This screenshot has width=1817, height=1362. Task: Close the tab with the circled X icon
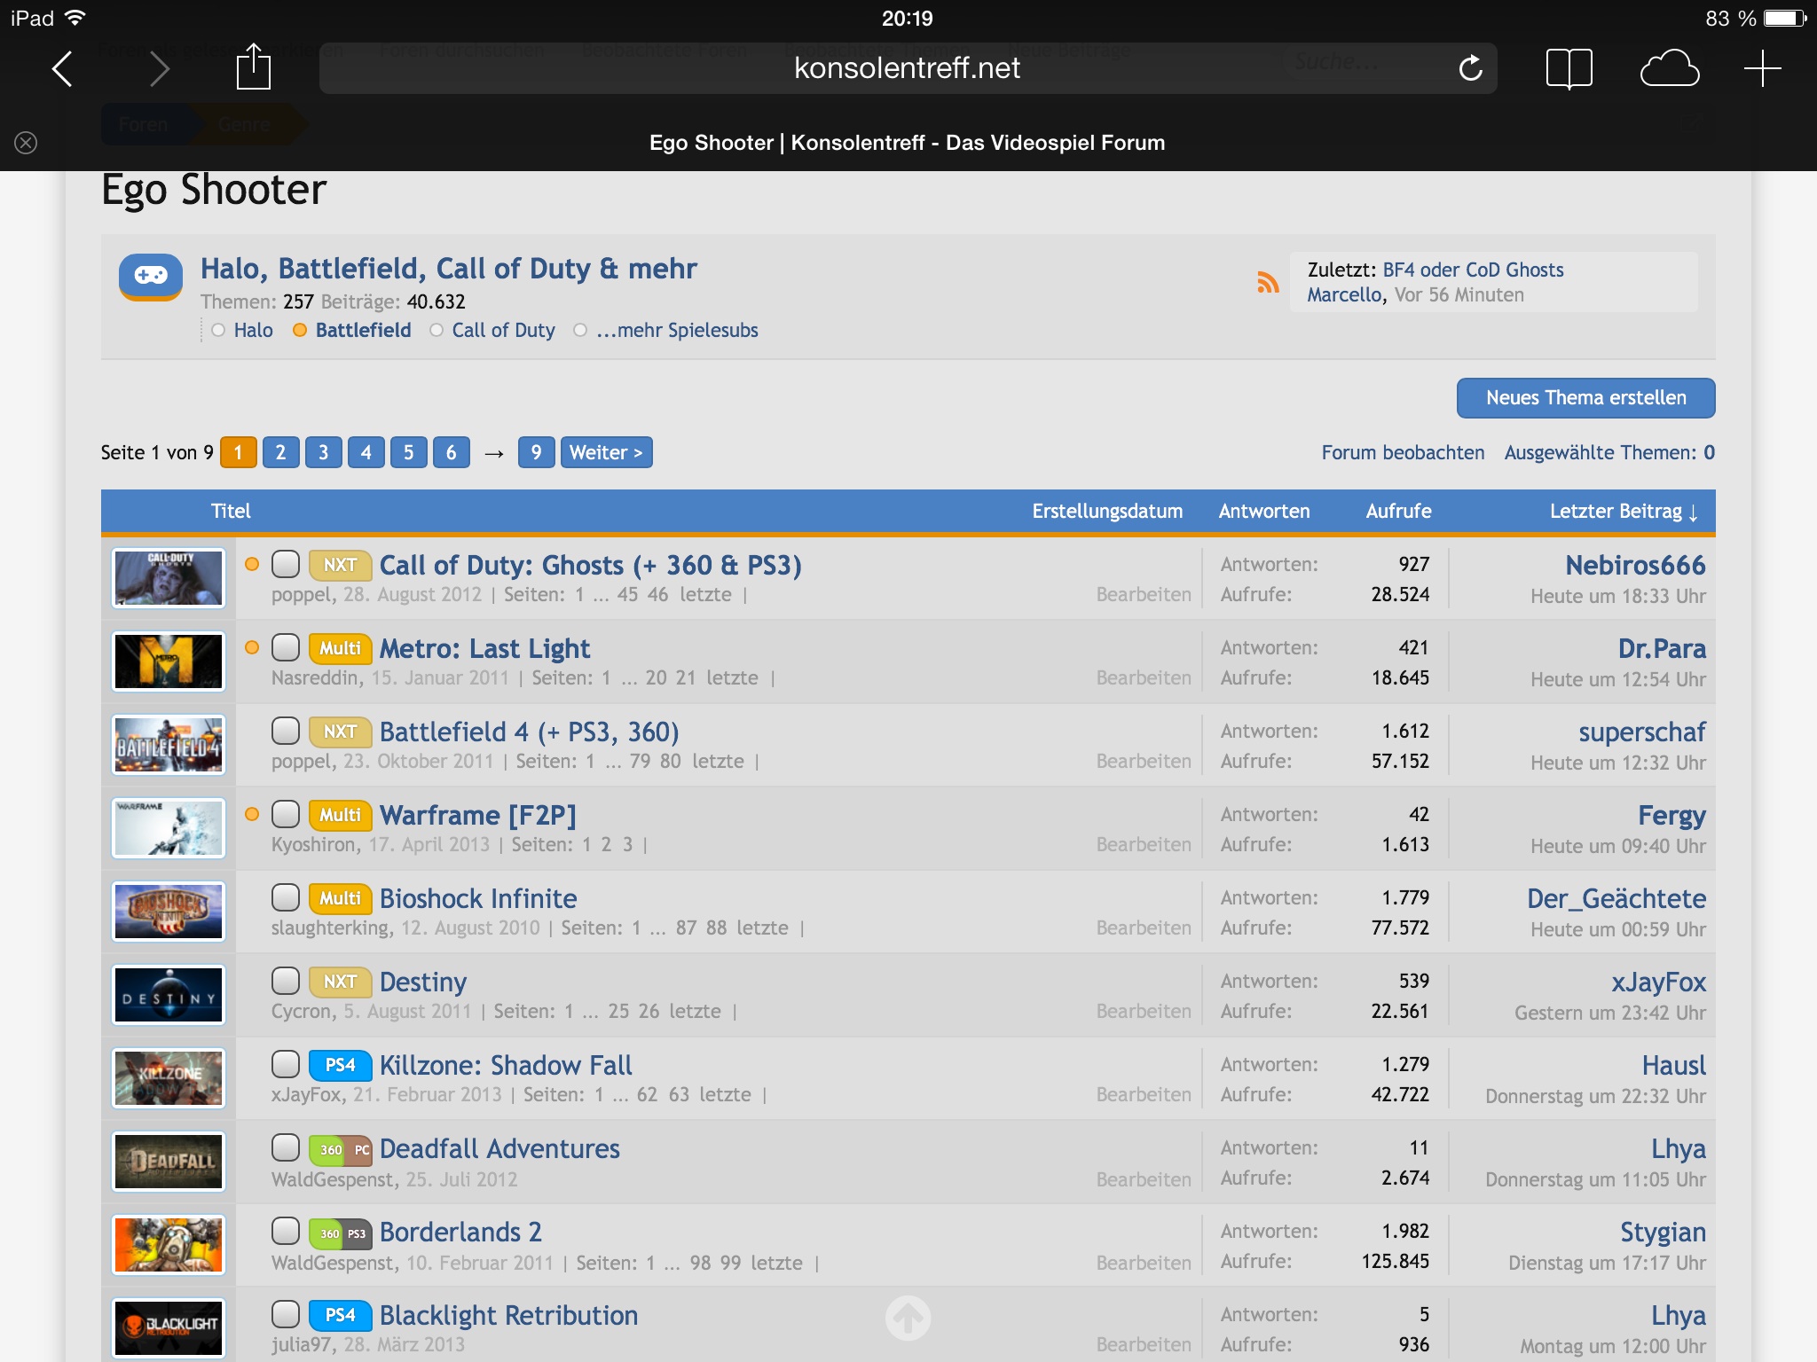tap(26, 143)
